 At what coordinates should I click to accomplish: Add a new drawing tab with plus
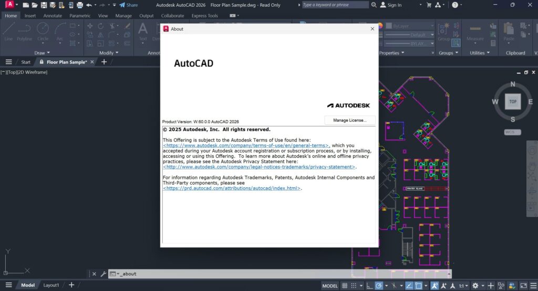[x=104, y=62]
